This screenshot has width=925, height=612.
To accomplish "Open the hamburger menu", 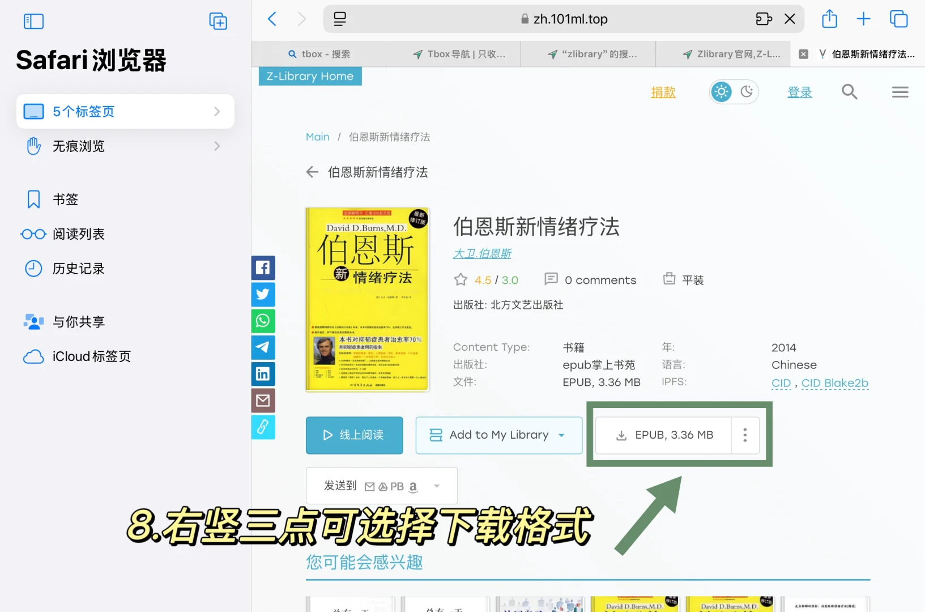I will pyautogui.click(x=900, y=92).
